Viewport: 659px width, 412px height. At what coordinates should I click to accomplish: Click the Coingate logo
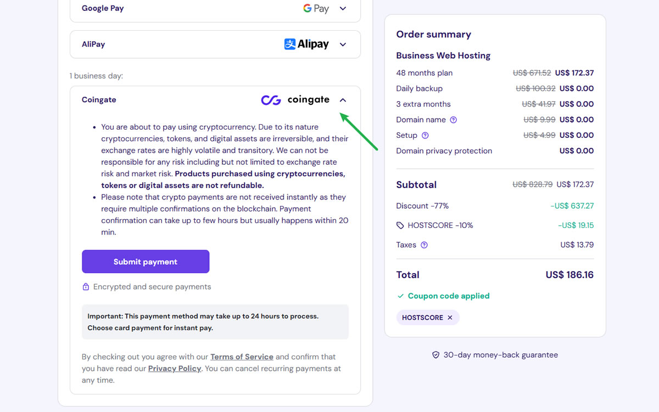[x=295, y=100]
